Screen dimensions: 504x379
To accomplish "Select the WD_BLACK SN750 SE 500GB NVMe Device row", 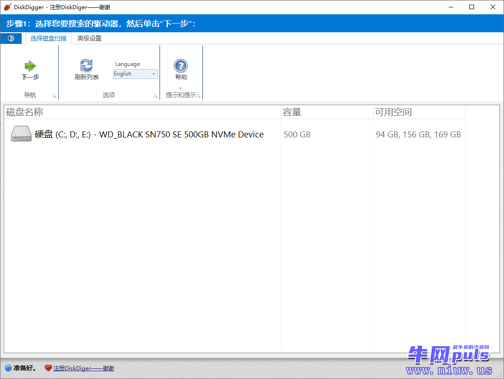I will point(235,134).
